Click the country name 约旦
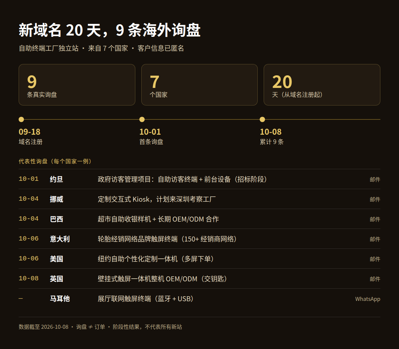The image size is (399, 349). (57, 179)
